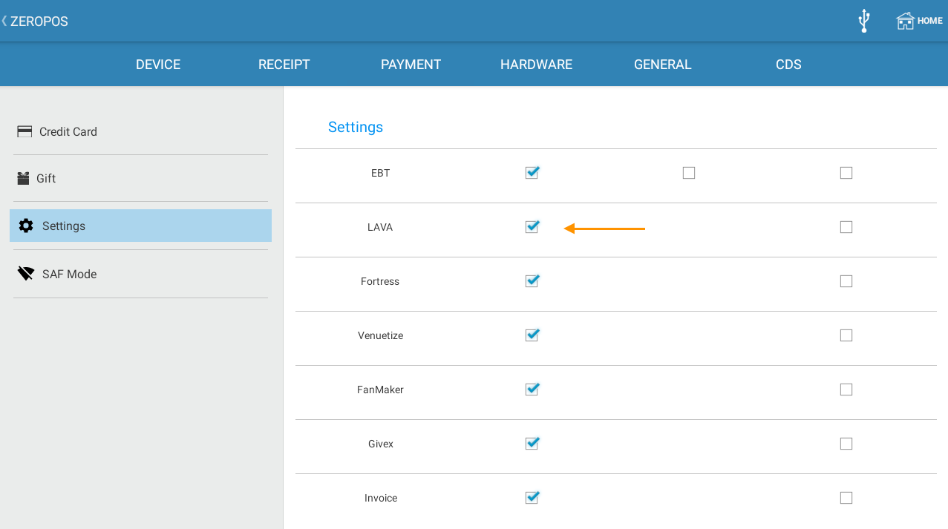Click the Gift icon in the sidebar

[x=24, y=178]
